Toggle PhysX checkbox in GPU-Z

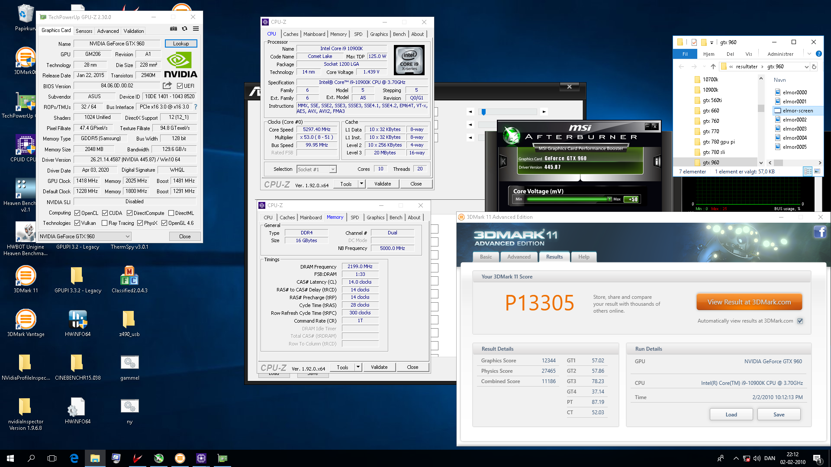coord(140,223)
